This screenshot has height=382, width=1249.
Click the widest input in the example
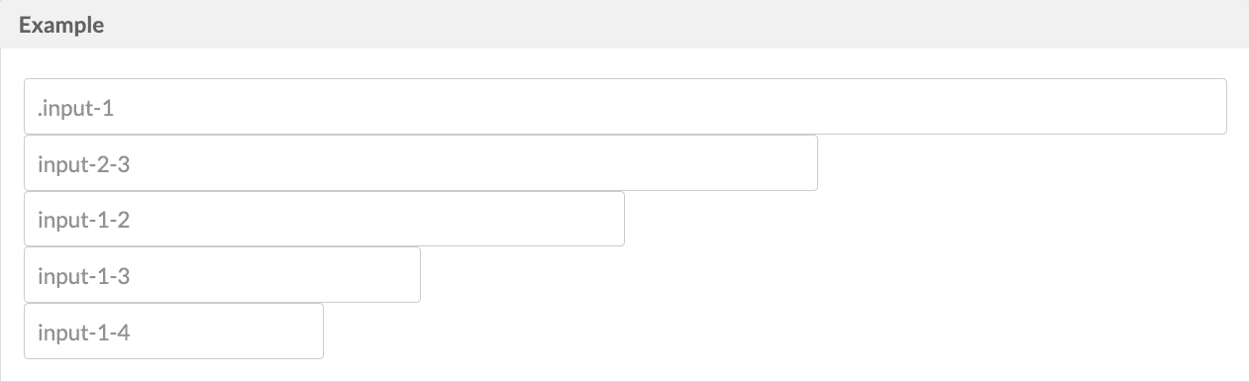point(625,107)
